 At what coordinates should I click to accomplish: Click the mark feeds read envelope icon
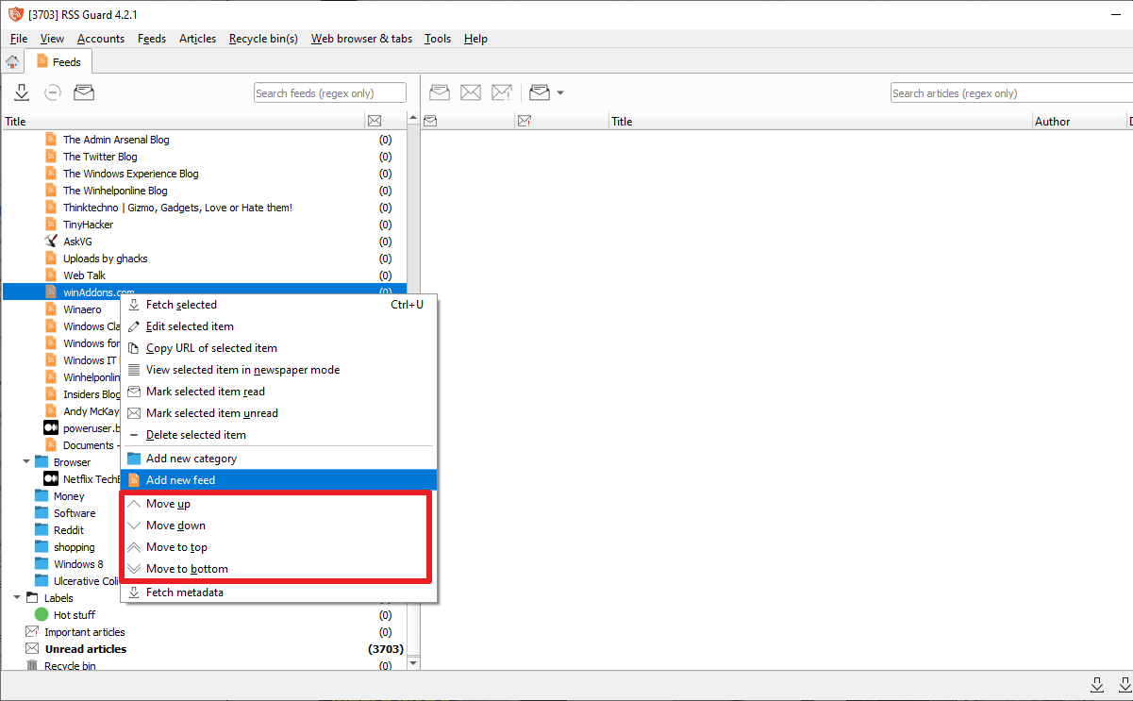84,92
